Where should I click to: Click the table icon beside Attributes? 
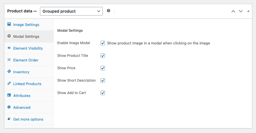coord(9,95)
